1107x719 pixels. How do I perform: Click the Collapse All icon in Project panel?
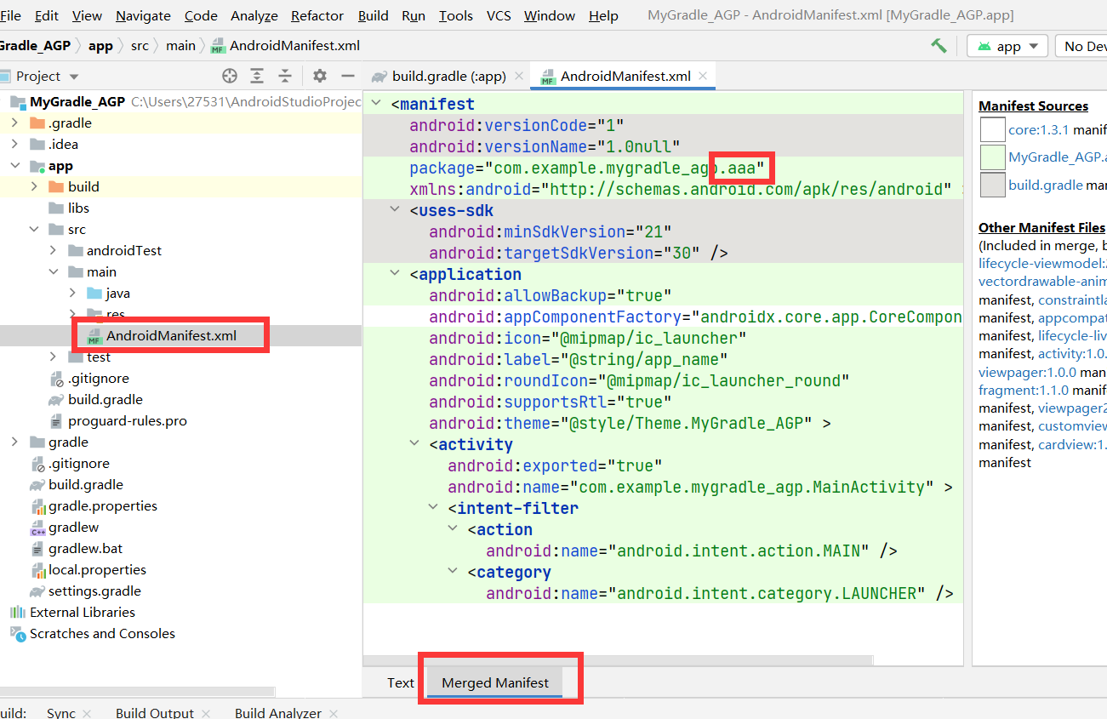pyautogui.click(x=285, y=76)
